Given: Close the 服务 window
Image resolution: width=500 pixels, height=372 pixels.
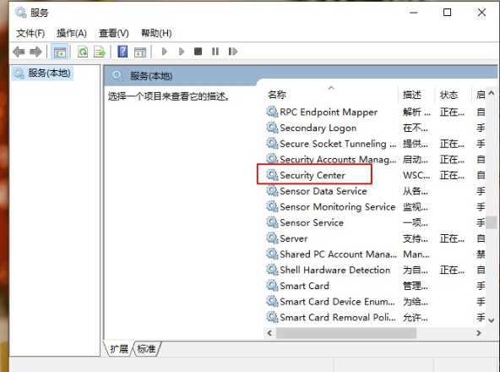Looking at the screenshot, I should [481, 13].
